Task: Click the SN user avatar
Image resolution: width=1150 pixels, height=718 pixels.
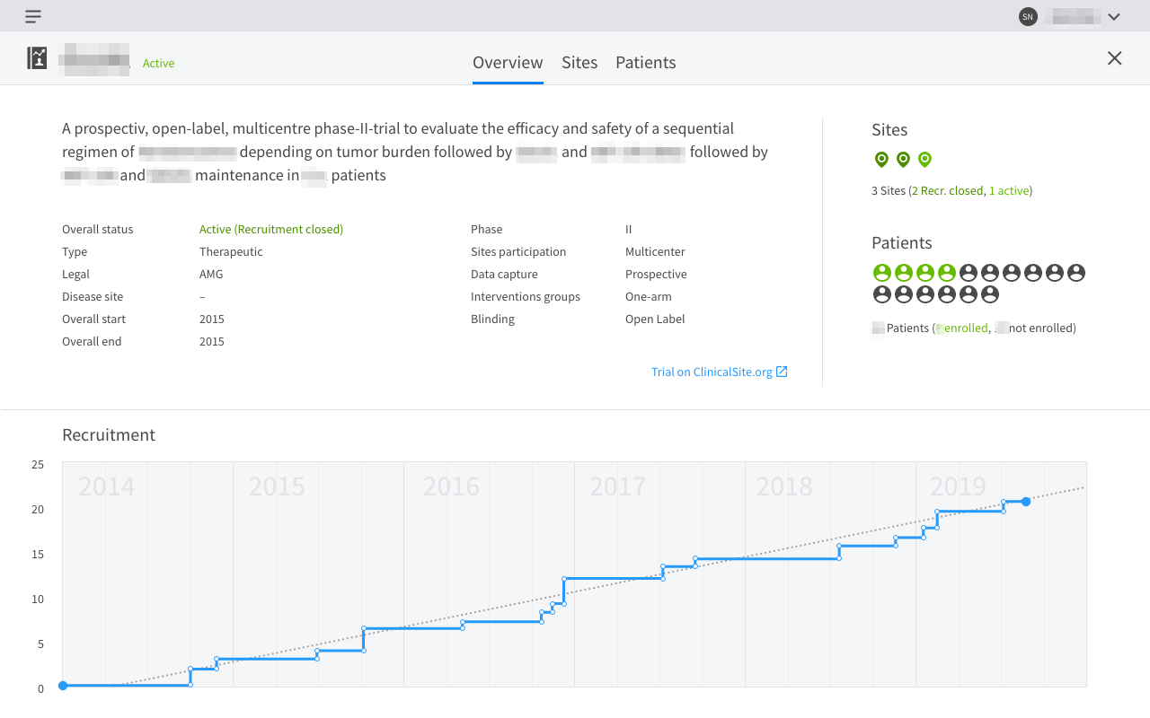Action: click(1028, 16)
